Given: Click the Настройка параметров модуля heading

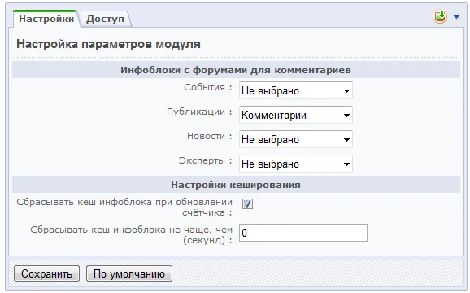Looking at the screenshot, I should click(x=108, y=44).
